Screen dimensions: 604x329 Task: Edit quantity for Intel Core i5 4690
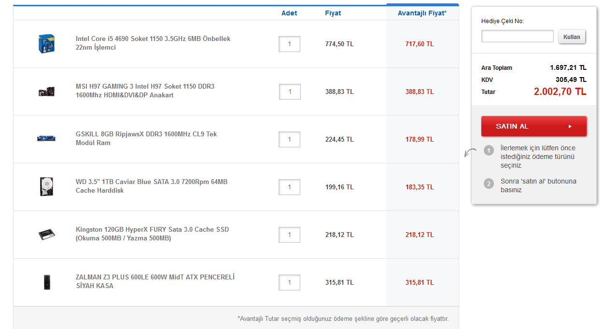[x=289, y=44]
